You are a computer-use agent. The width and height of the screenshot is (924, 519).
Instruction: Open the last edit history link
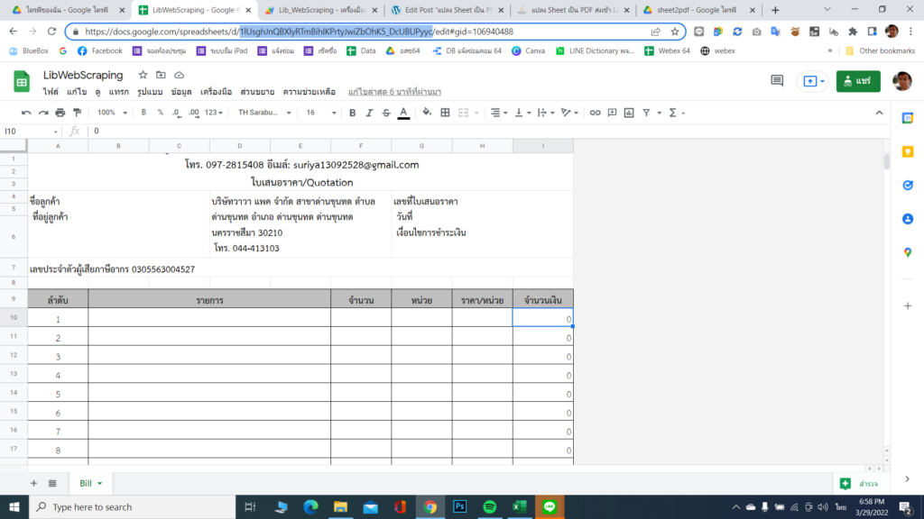(x=394, y=92)
